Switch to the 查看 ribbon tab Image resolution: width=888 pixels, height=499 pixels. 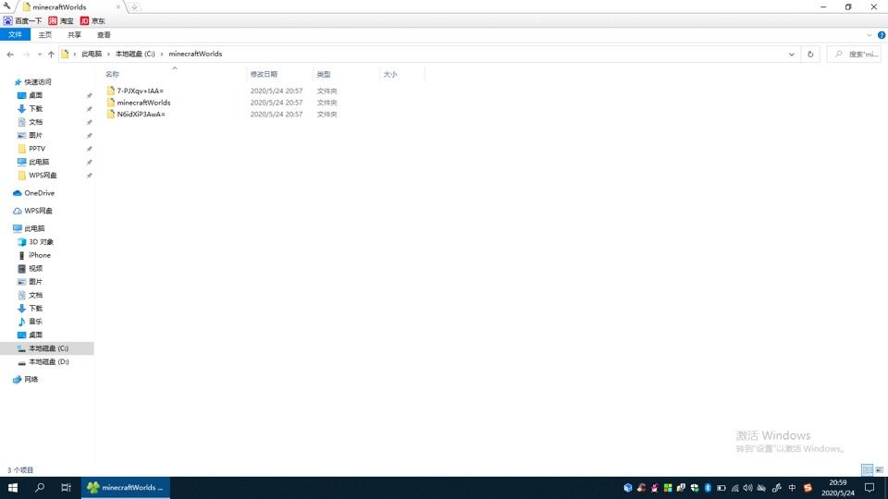pos(104,34)
